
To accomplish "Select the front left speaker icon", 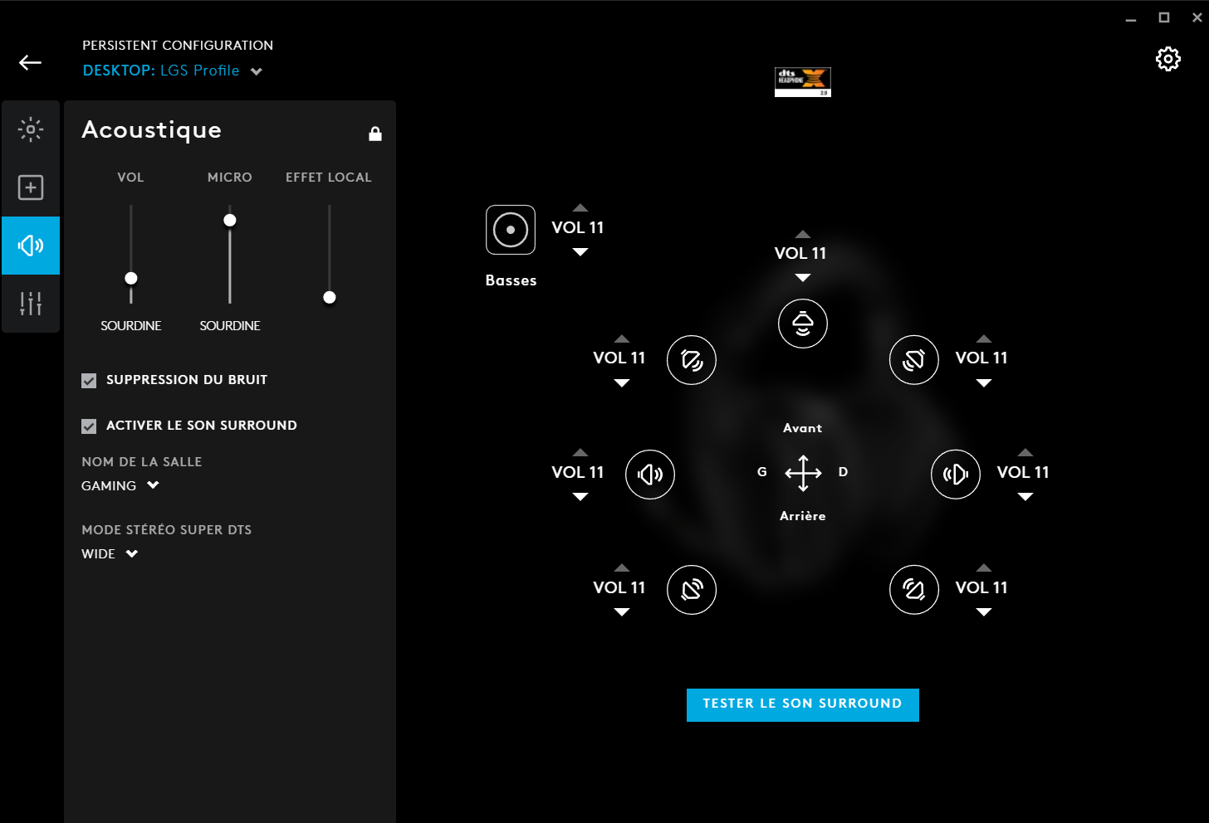I will click(x=692, y=360).
